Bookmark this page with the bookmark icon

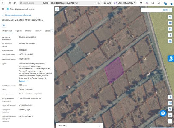point(99,3)
